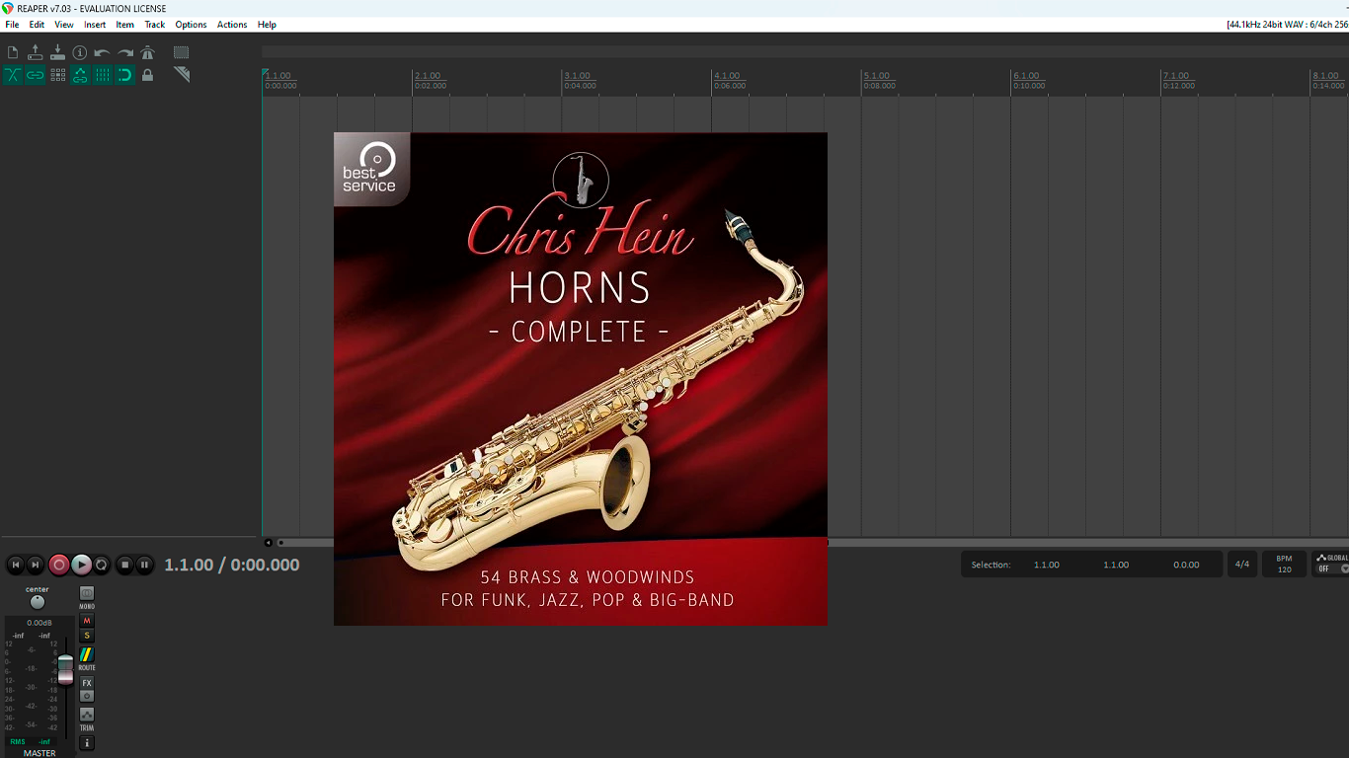Toggle envelope points move with items
This screenshot has height=758, width=1349.
coord(80,75)
